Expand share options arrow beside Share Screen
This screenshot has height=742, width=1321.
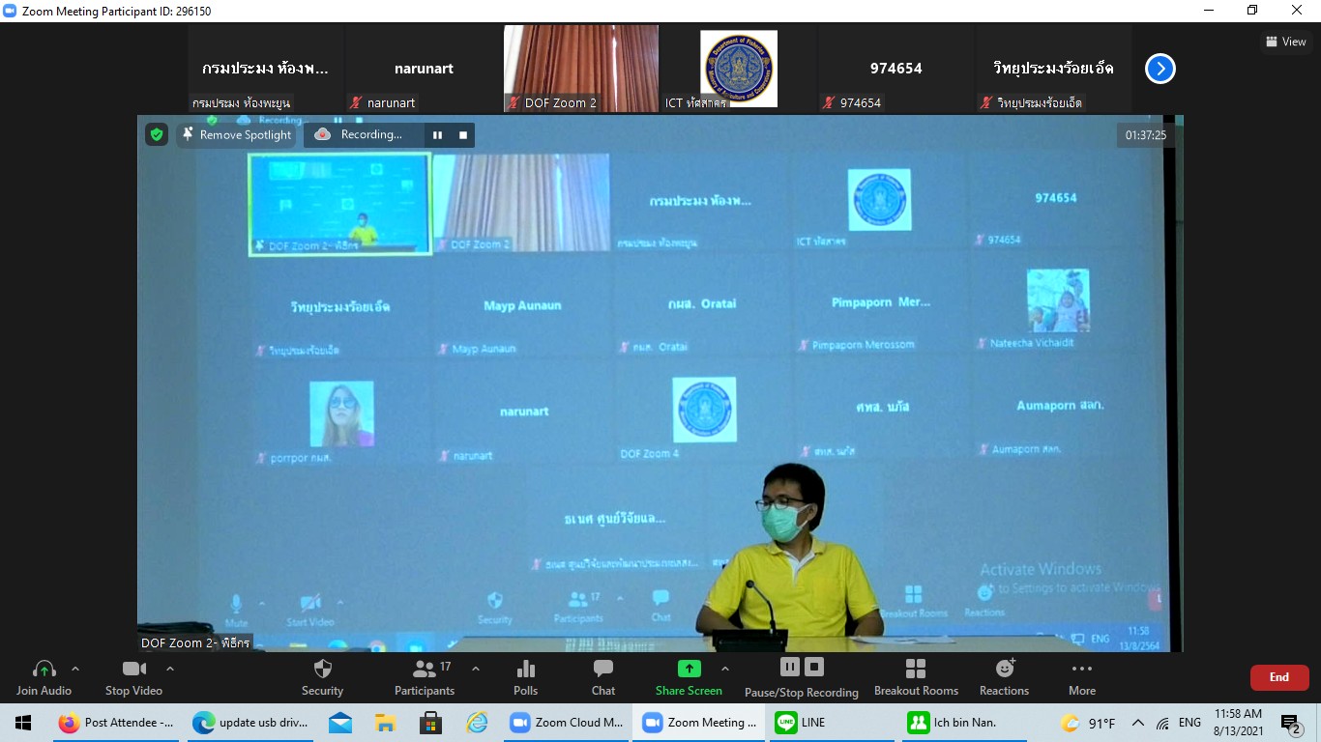point(725,669)
